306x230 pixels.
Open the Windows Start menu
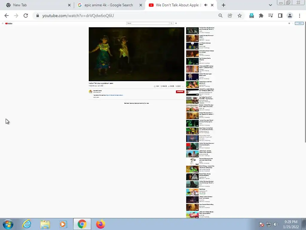coord(8,224)
